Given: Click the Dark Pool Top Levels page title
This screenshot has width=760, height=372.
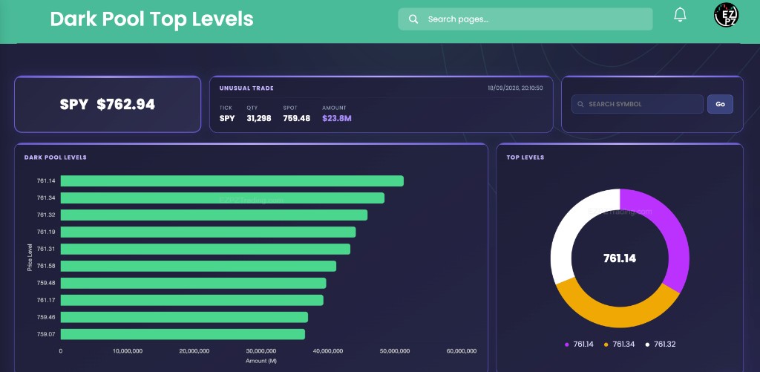Looking at the screenshot, I should (x=151, y=19).
